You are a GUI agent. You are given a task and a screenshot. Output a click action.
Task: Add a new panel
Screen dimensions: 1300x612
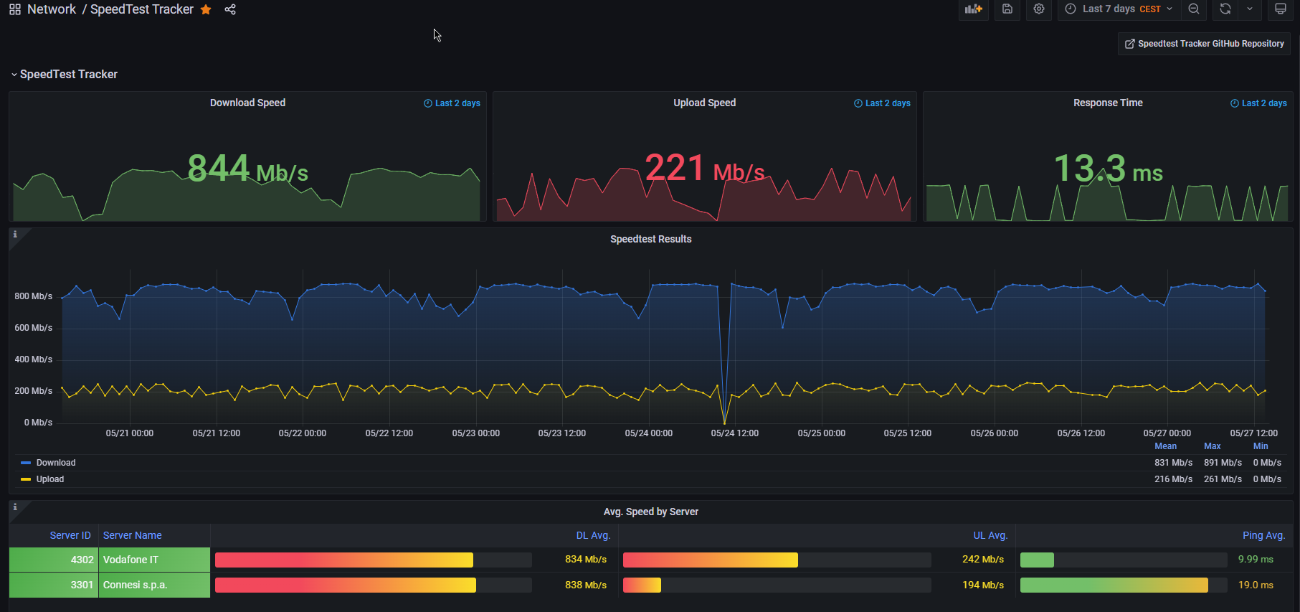click(x=973, y=9)
